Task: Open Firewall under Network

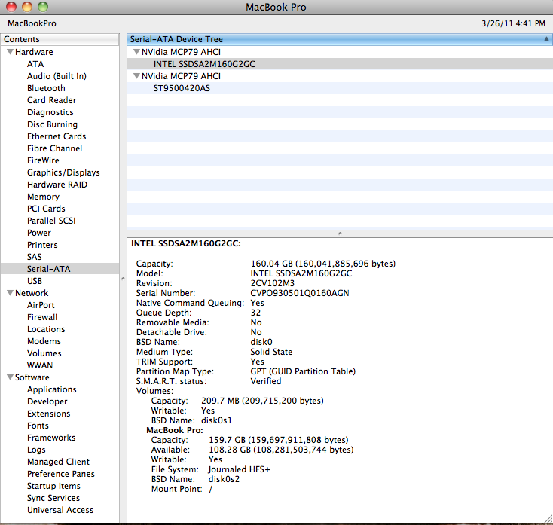Action: 42,317
